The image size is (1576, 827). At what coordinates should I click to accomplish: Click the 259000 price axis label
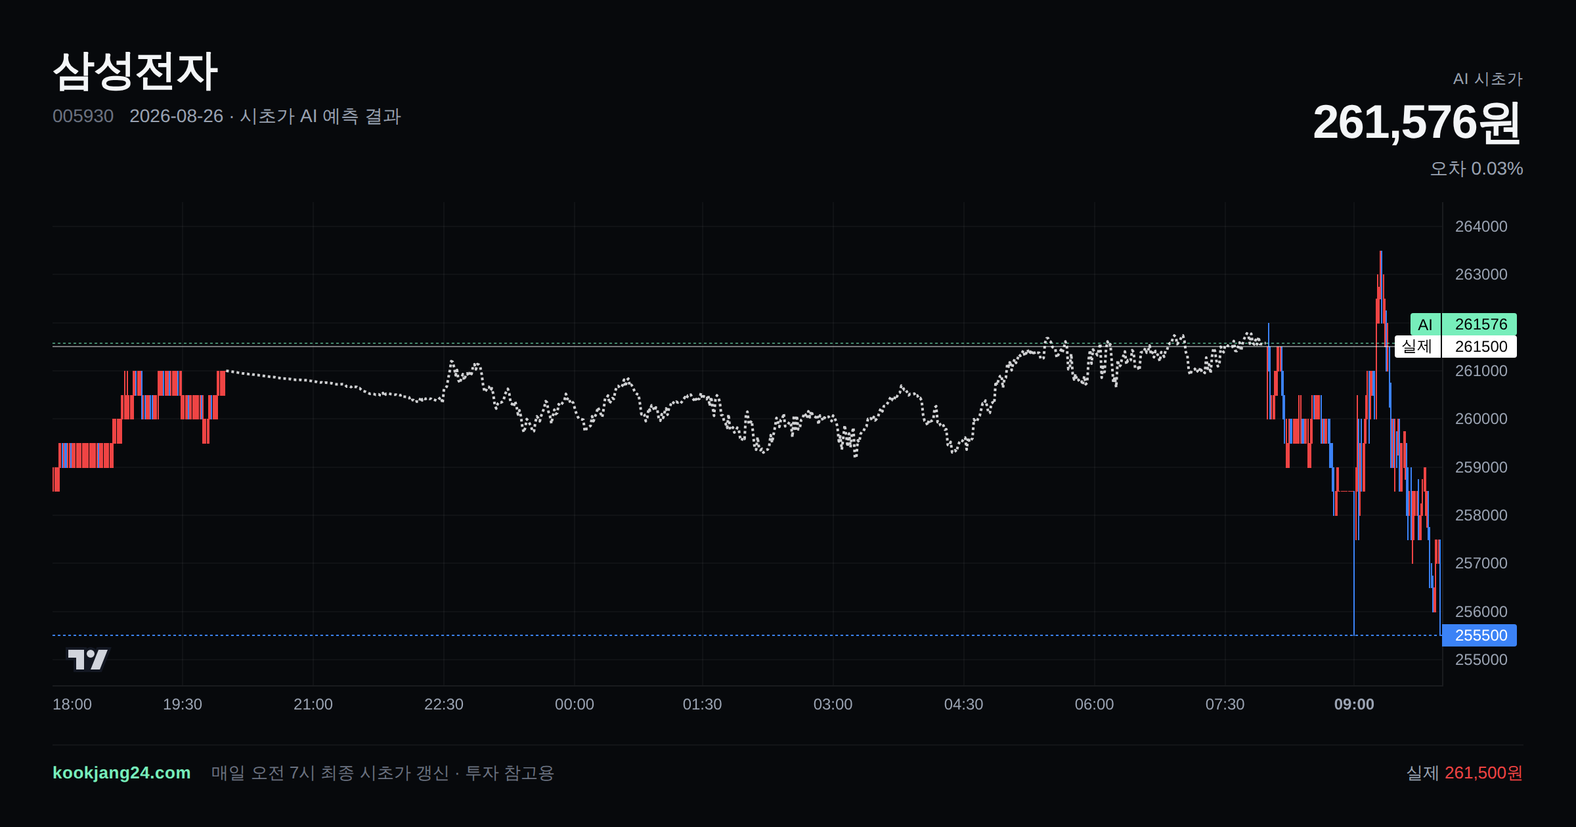click(1481, 467)
